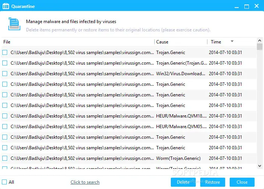Check the HEUR/Malware.QVM05... row checkbox
The width and height of the screenshot is (264, 189).
5,127
